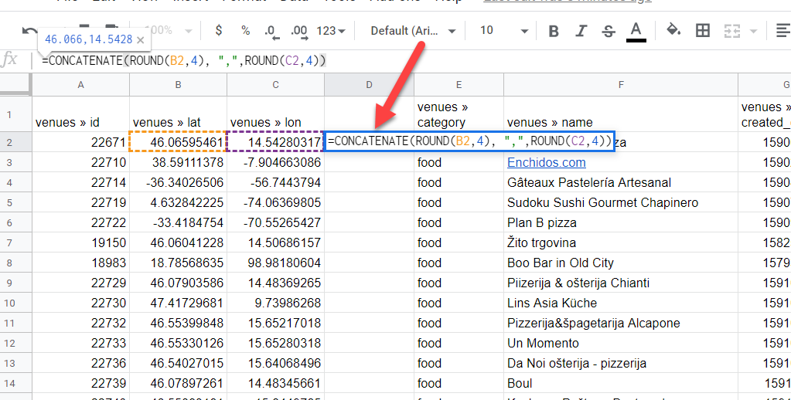Open the borders menu icon
The height and width of the screenshot is (400, 791).
point(702,31)
